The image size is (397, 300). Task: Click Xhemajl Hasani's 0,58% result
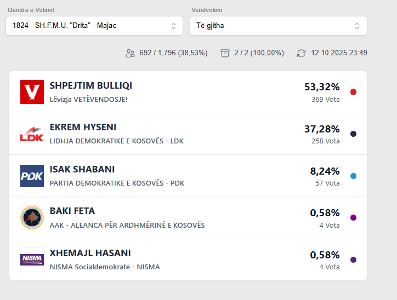325,255
